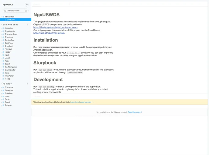Viewport: 209px width, 155px height.
Task: Expand all items in COMPONENTS section
Action: point(27,25)
